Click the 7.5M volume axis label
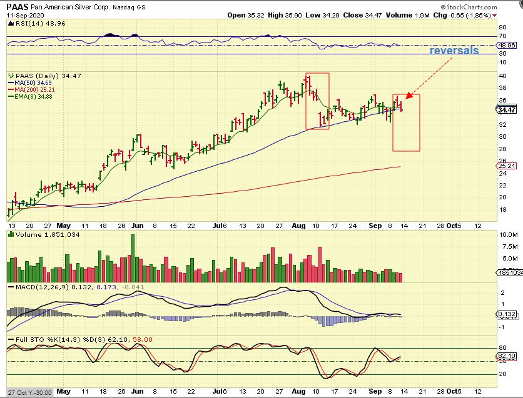The image size is (523, 398). point(510,247)
